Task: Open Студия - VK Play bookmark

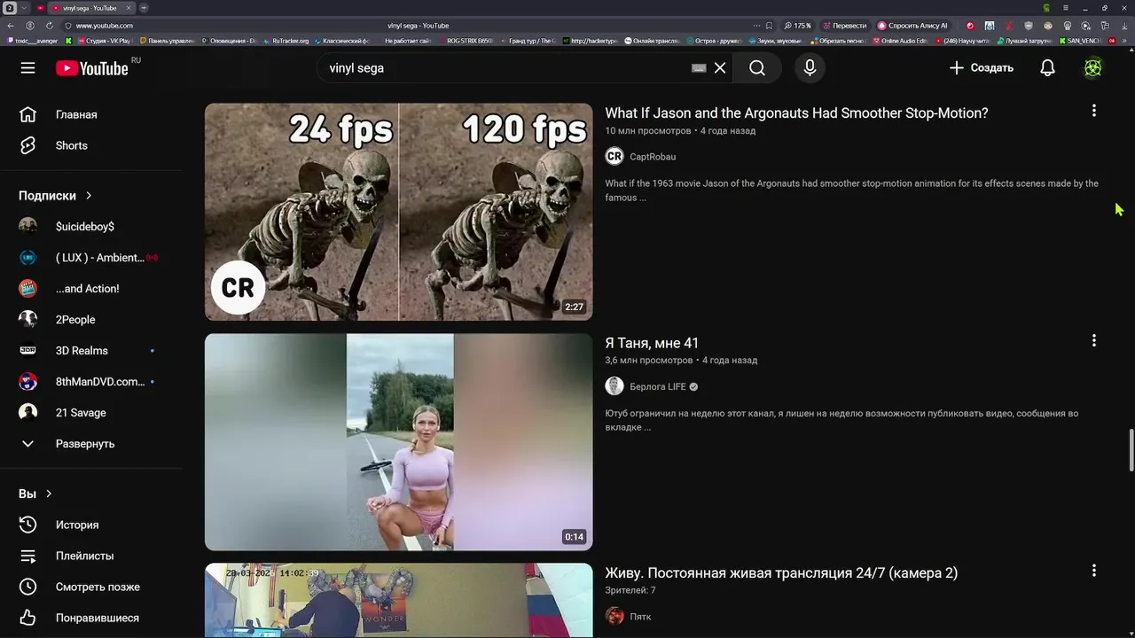Action: click(103, 41)
